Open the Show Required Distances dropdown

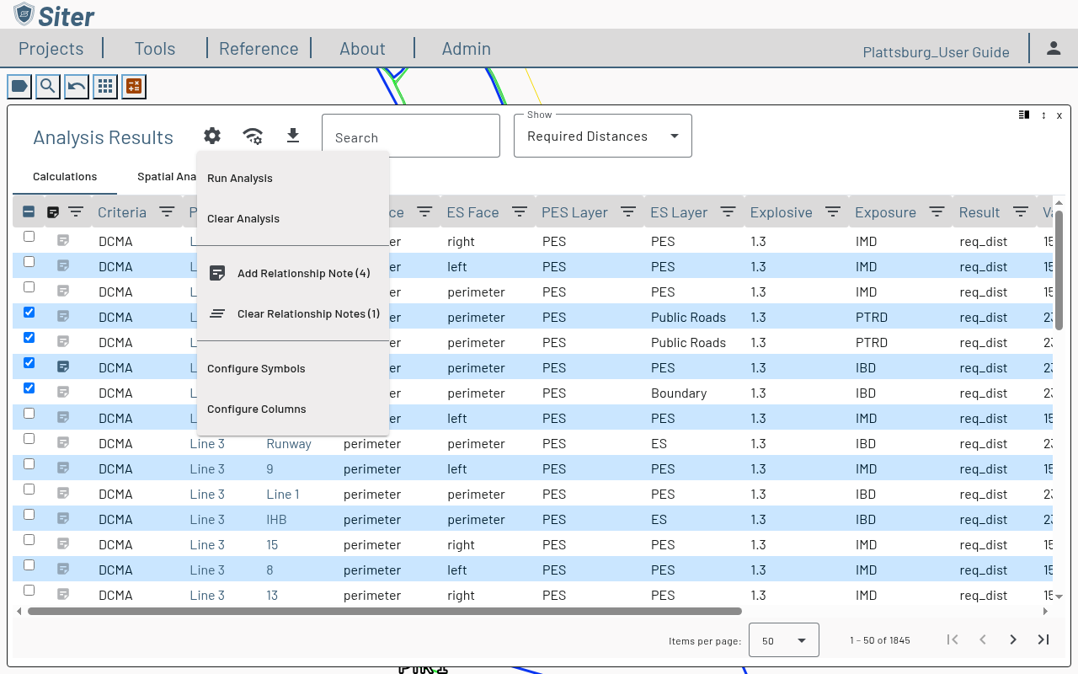[x=603, y=136]
